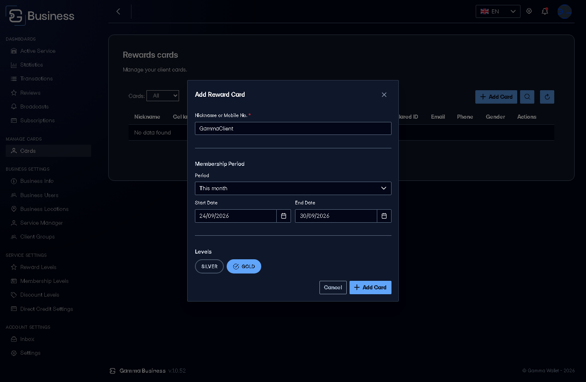Open Discount Levels in sidebar
This screenshot has height=382, width=586.
click(48, 295)
